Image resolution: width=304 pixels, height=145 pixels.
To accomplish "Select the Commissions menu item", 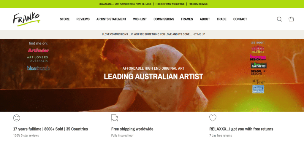I will [164, 19].
